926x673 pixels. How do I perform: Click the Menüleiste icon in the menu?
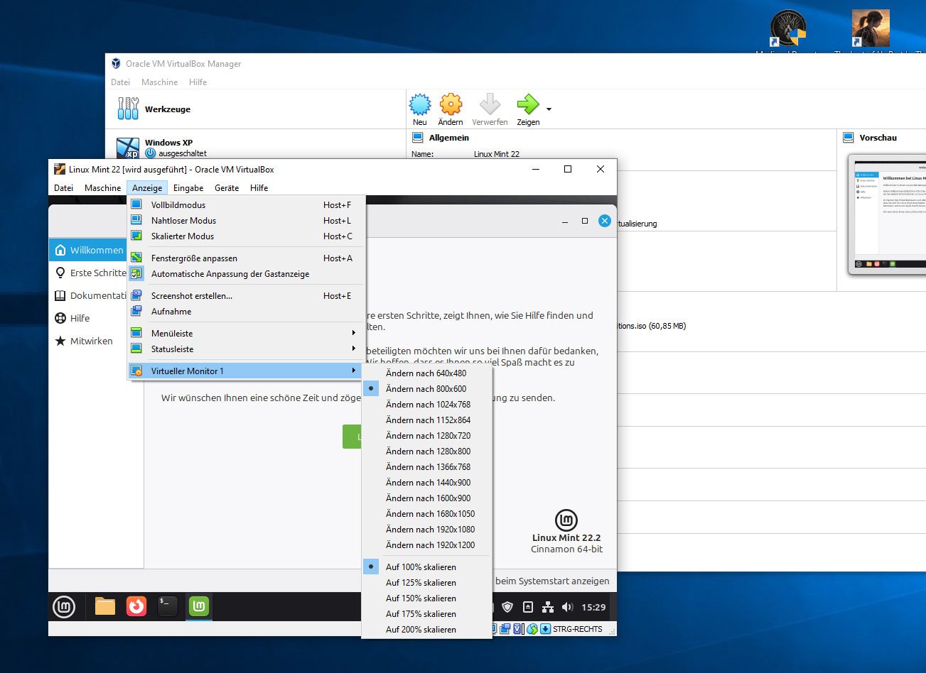tap(136, 333)
